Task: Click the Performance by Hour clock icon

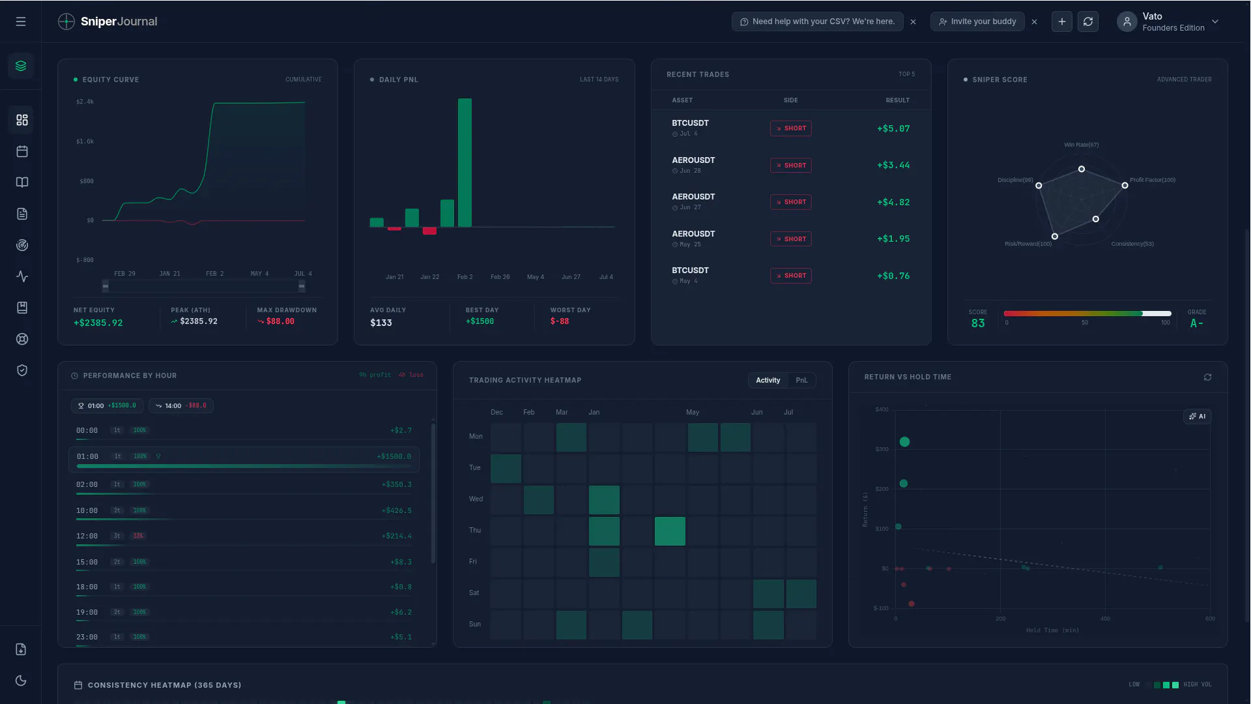Action: [74, 376]
